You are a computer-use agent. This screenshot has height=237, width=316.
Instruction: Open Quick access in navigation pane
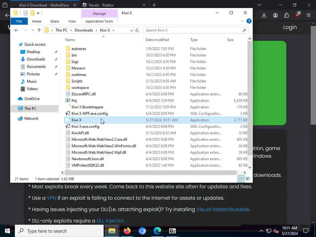[35, 44]
